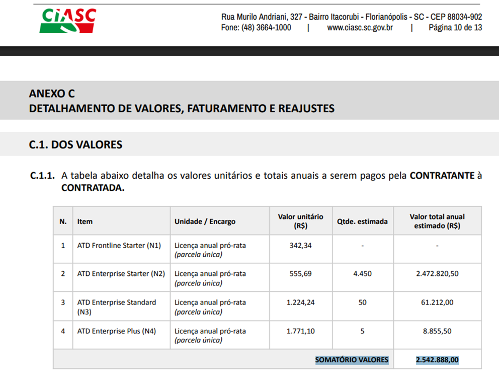Click row number '4' in the N. column
This screenshot has width=499, height=375.
tap(63, 331)
